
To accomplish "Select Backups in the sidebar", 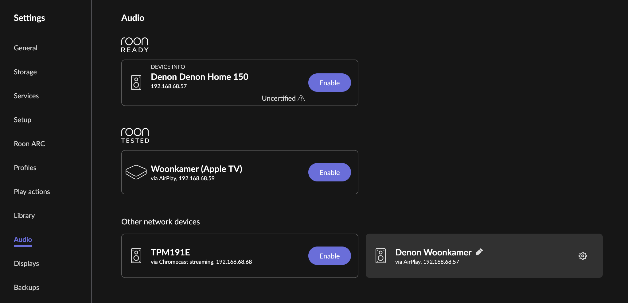I will pos(26,287).
